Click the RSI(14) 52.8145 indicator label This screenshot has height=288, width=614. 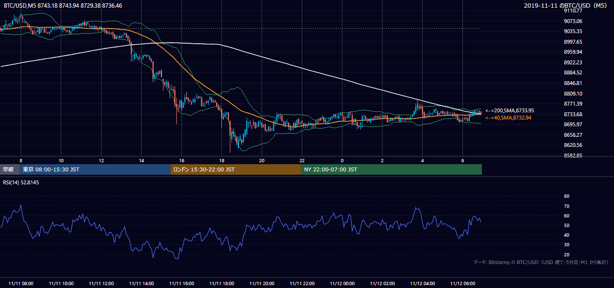[x=21, y=182]
